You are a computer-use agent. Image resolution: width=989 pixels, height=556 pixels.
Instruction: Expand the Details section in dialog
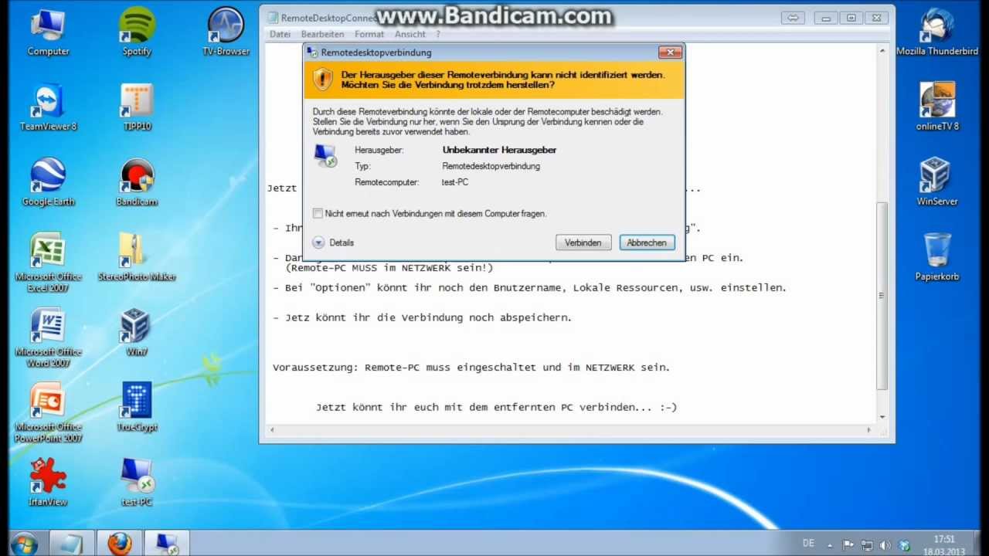pos(333,242)
